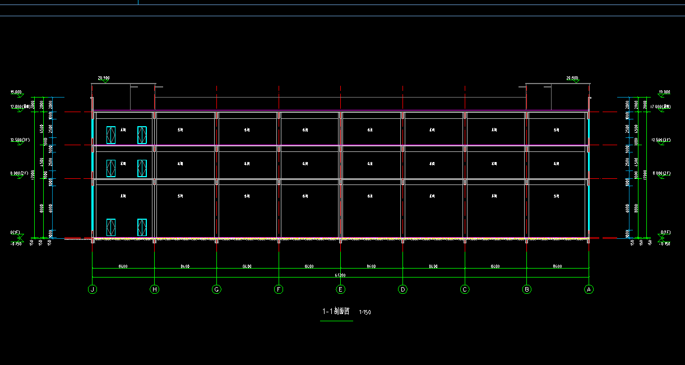Select the 20.900 elevation marker above axis J
Screen dimensions: 685x365
[x=103, y=78]
